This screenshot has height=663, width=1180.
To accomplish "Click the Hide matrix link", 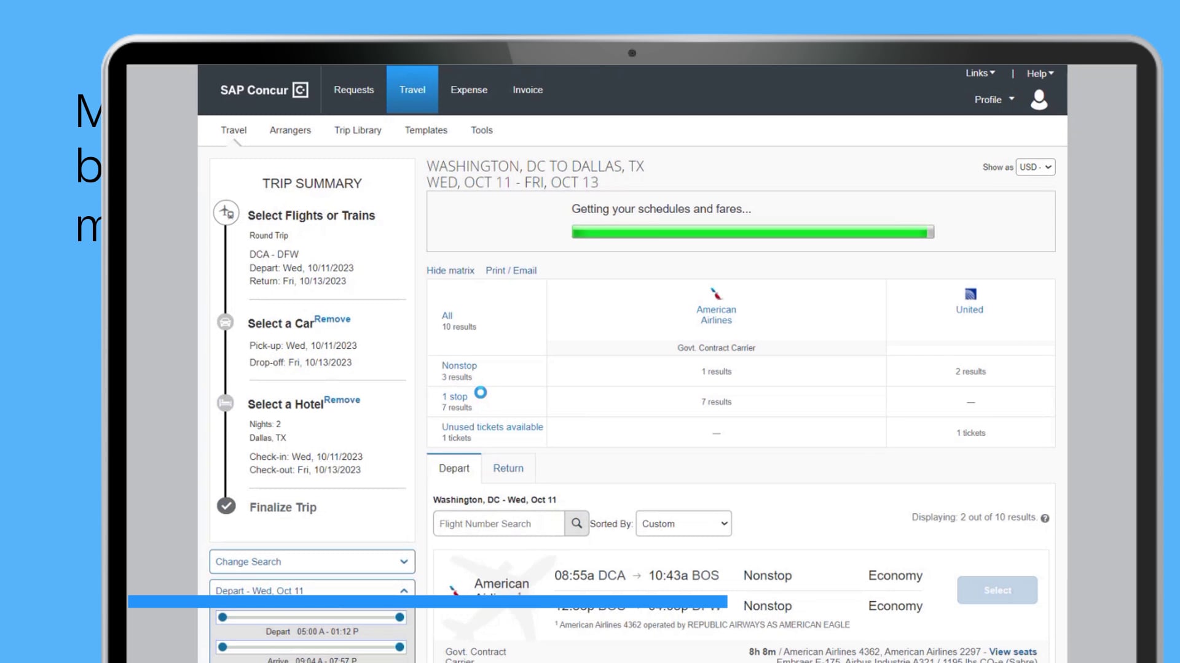I will 450,269.
